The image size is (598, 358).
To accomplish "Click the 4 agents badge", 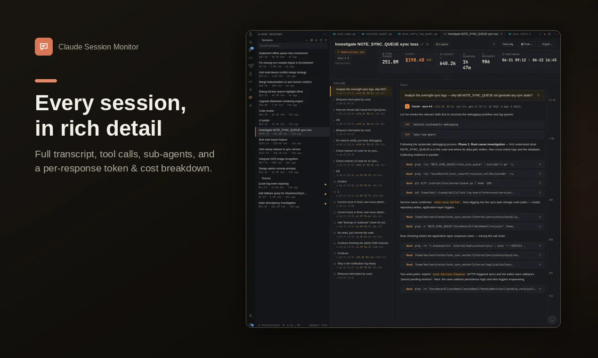I will (442, 44).
